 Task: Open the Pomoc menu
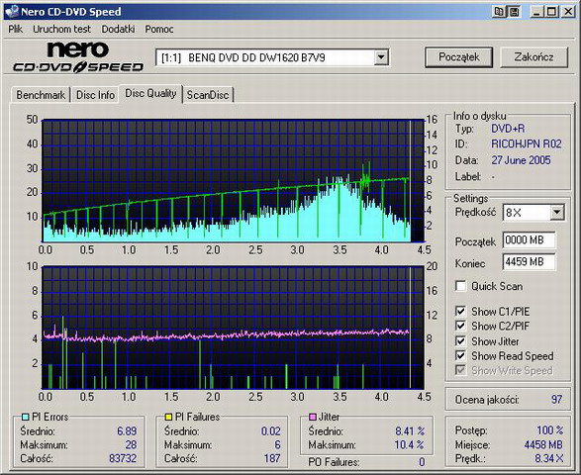click(159, 29)
